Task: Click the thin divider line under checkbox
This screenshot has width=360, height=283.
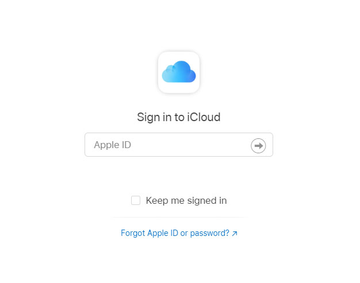Action: 179,217
